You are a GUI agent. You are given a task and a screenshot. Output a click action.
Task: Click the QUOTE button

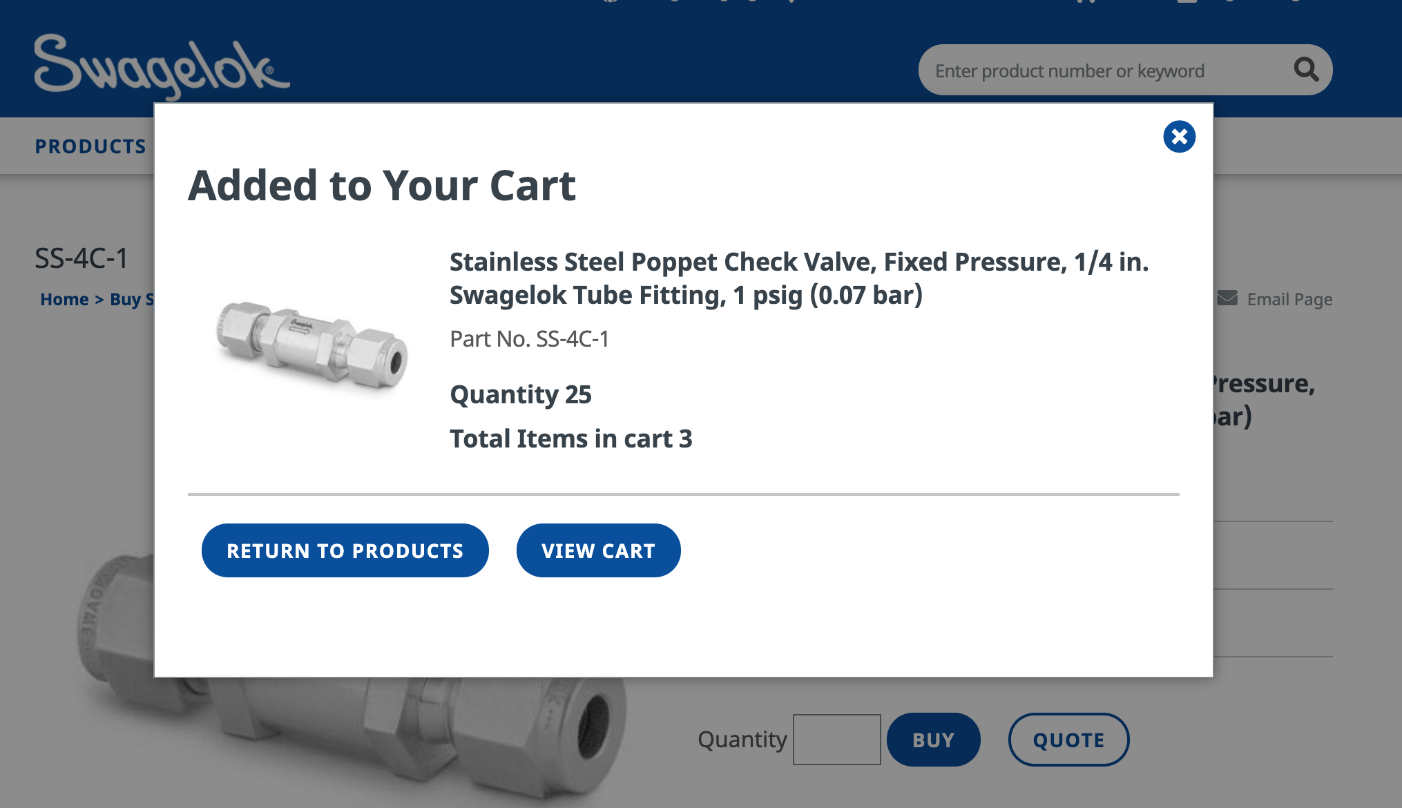click(1068, 739)
